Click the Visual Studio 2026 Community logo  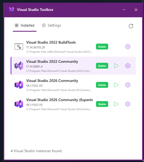pyautogui.click(x=19, y=85)
